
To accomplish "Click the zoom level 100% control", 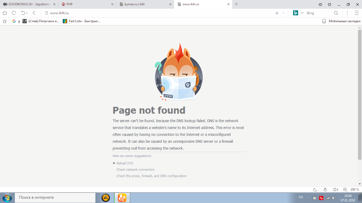I will click(354, 190).
